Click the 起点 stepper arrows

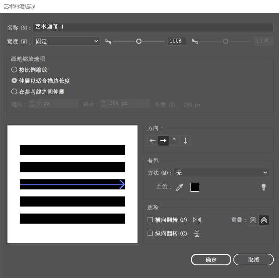tap(32, 103)
